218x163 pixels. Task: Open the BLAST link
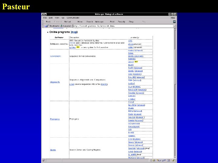[x=131, y=65]
